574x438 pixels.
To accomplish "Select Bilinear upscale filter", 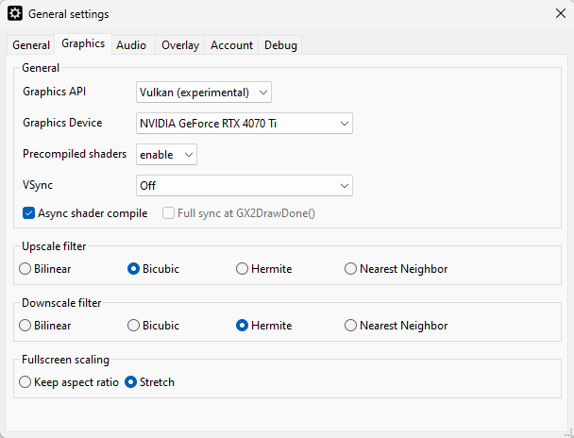I will click(25, 269).
